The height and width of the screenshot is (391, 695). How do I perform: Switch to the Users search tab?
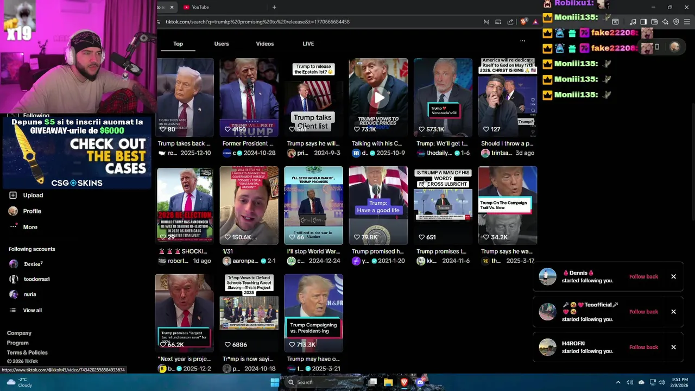tap(222, 43)
